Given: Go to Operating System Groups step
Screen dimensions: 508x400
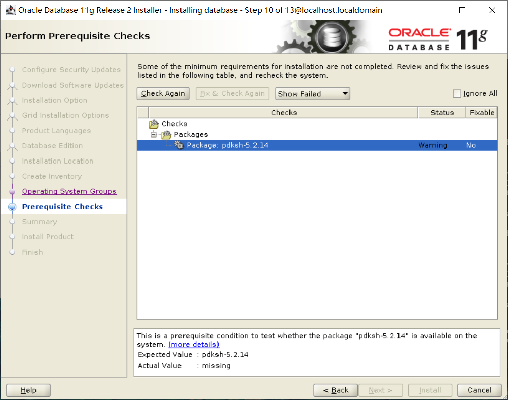Looking at the screenshot, I should 69,191.
